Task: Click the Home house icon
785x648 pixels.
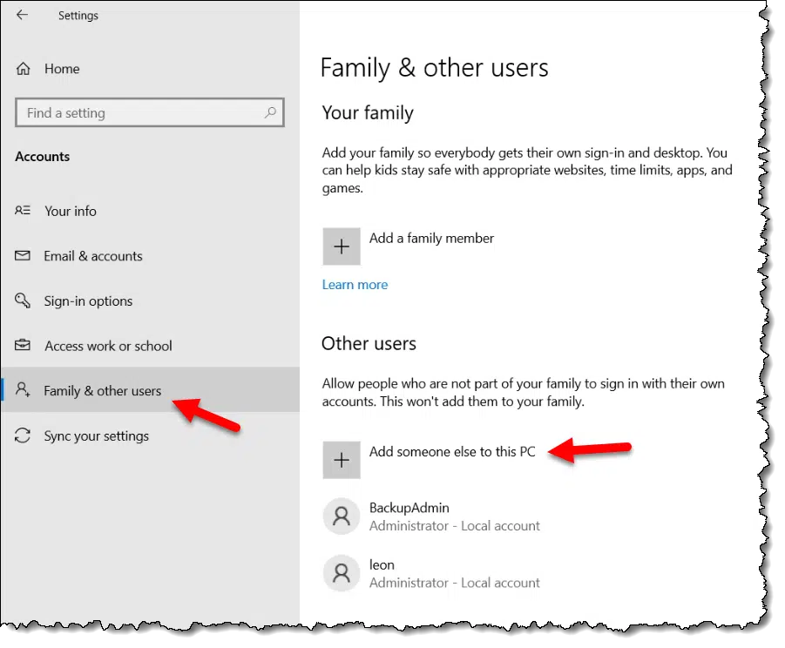Action: pos(23,69)
